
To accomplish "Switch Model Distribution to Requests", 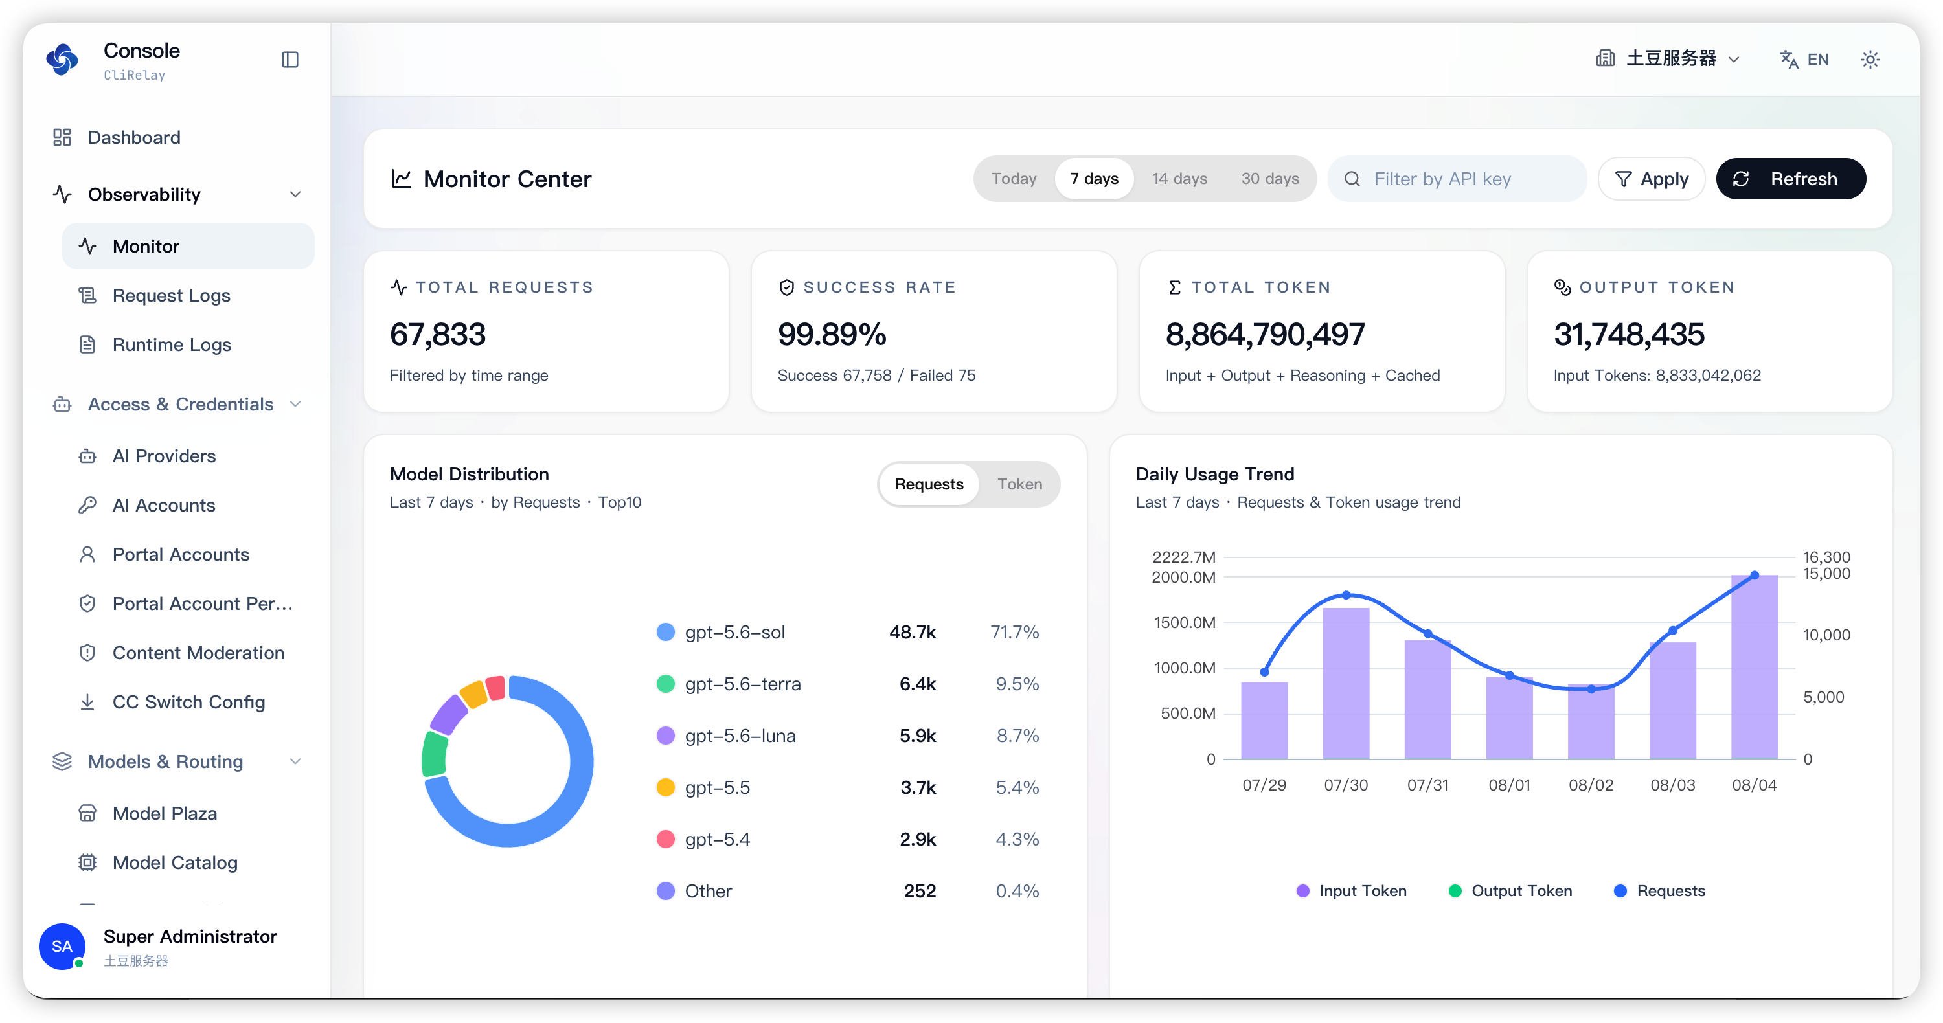I will [x=929, y=484].
